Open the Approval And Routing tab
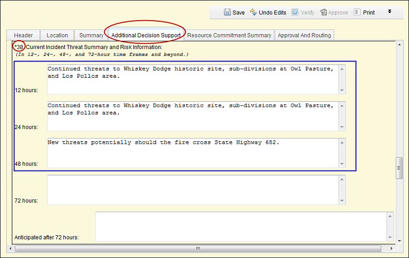Screen dimensions: 409x258 pyautogui.click(x=304, y=35)
